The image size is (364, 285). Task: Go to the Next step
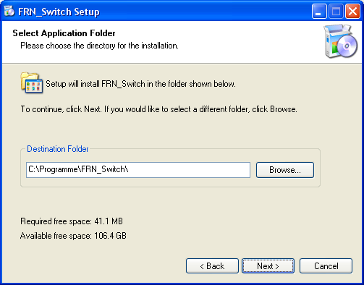(268, 266)
